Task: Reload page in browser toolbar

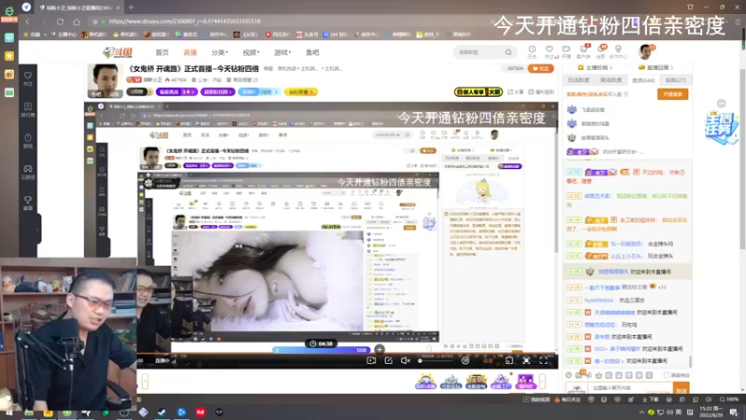Action: 60,21
